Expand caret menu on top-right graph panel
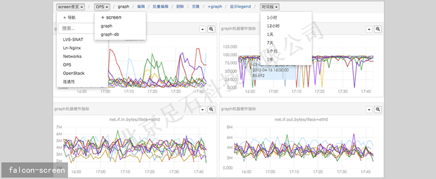Viewport: 436px width, 179px height. click(x=369, y=29)
